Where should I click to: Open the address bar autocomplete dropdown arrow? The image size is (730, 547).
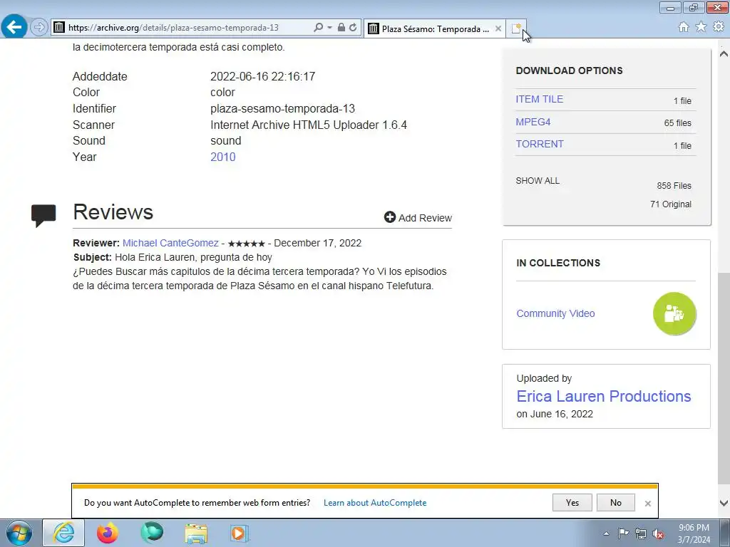329,28
